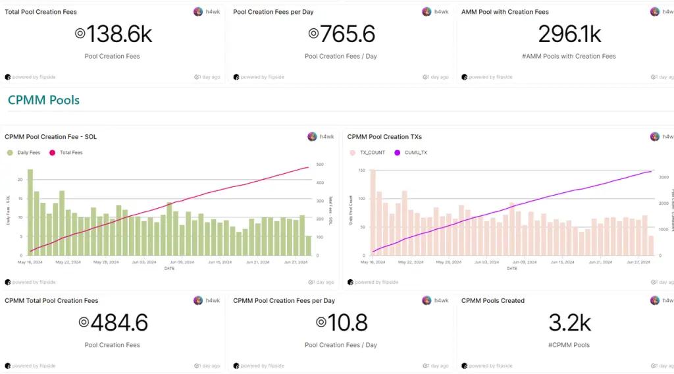Image resolution: width=674 pixels, height=374 pixels.
Task: Toggle the Daily Fees legend series
Action: tap(24, 153)
